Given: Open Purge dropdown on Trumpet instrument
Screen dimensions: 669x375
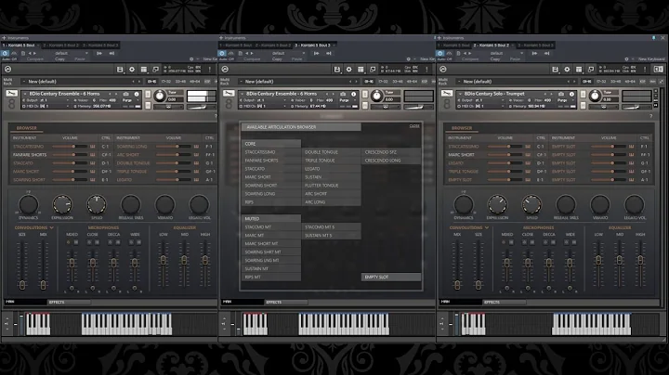Looking at the screenshot, I should [x=564, y=100].
